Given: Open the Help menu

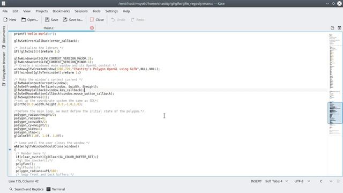Looking at the screenshot, I should [126, 11].
